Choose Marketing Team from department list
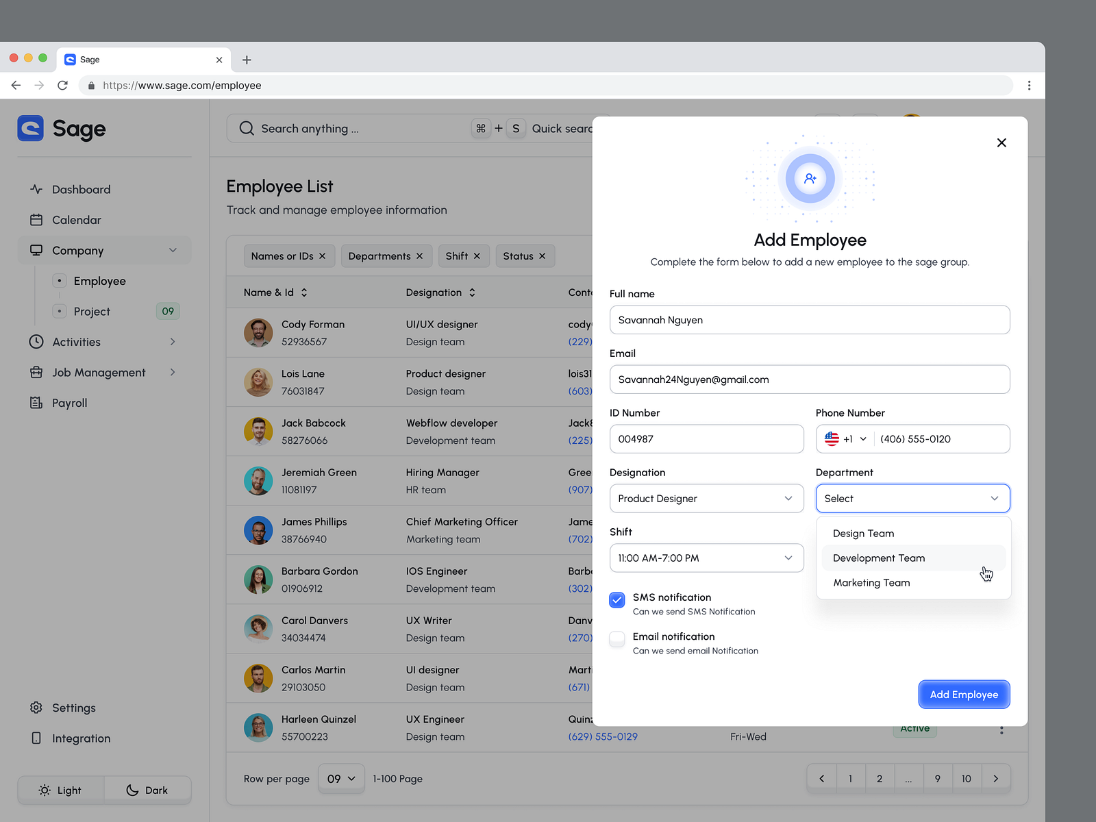 871,583
